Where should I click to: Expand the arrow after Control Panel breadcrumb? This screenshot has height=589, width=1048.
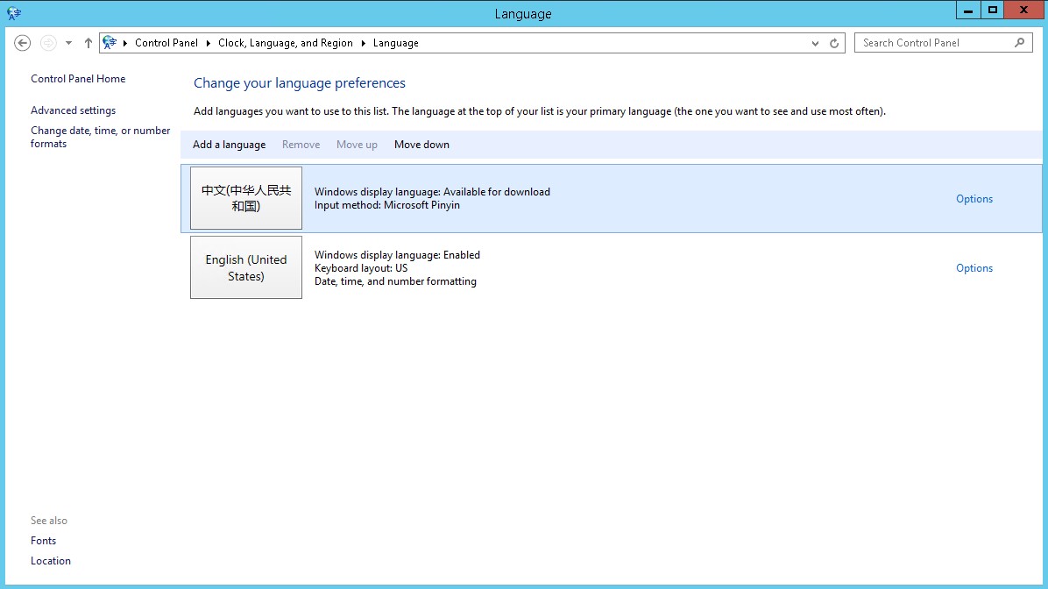coord(209,43)
